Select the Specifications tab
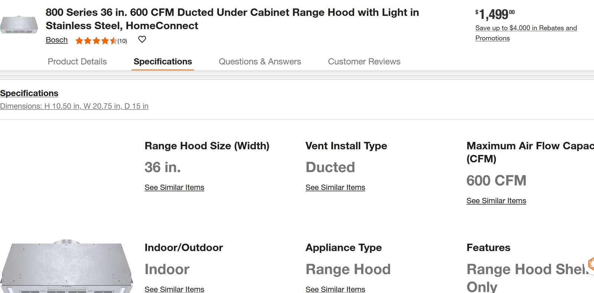The height and width of the screenshot is (293, 594). coord(163,62)
